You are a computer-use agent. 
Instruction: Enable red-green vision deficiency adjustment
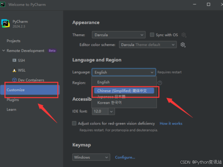tap(74, 123)
